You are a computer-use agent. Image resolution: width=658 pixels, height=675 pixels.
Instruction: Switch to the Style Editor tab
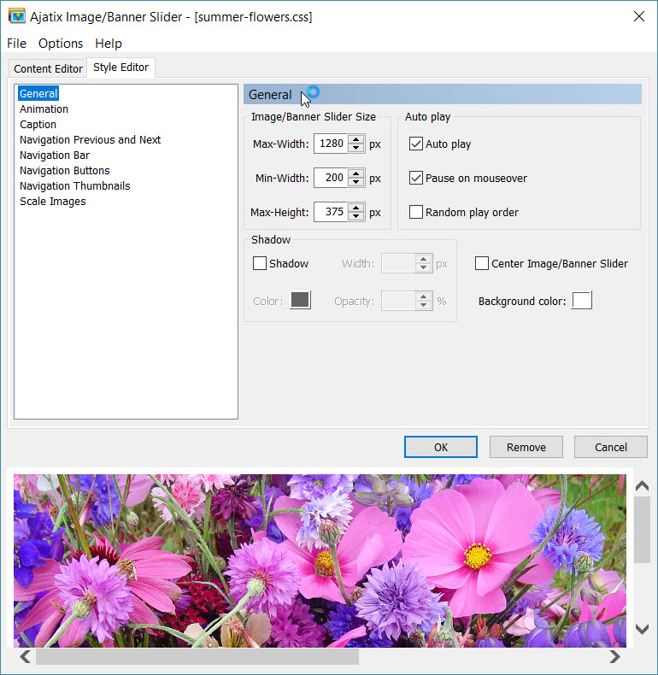121,67
